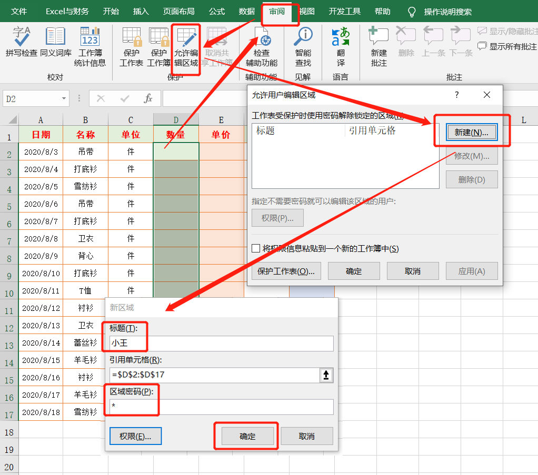Show Workbook Statistics (工作簿统计信息)

pos(90,46)
